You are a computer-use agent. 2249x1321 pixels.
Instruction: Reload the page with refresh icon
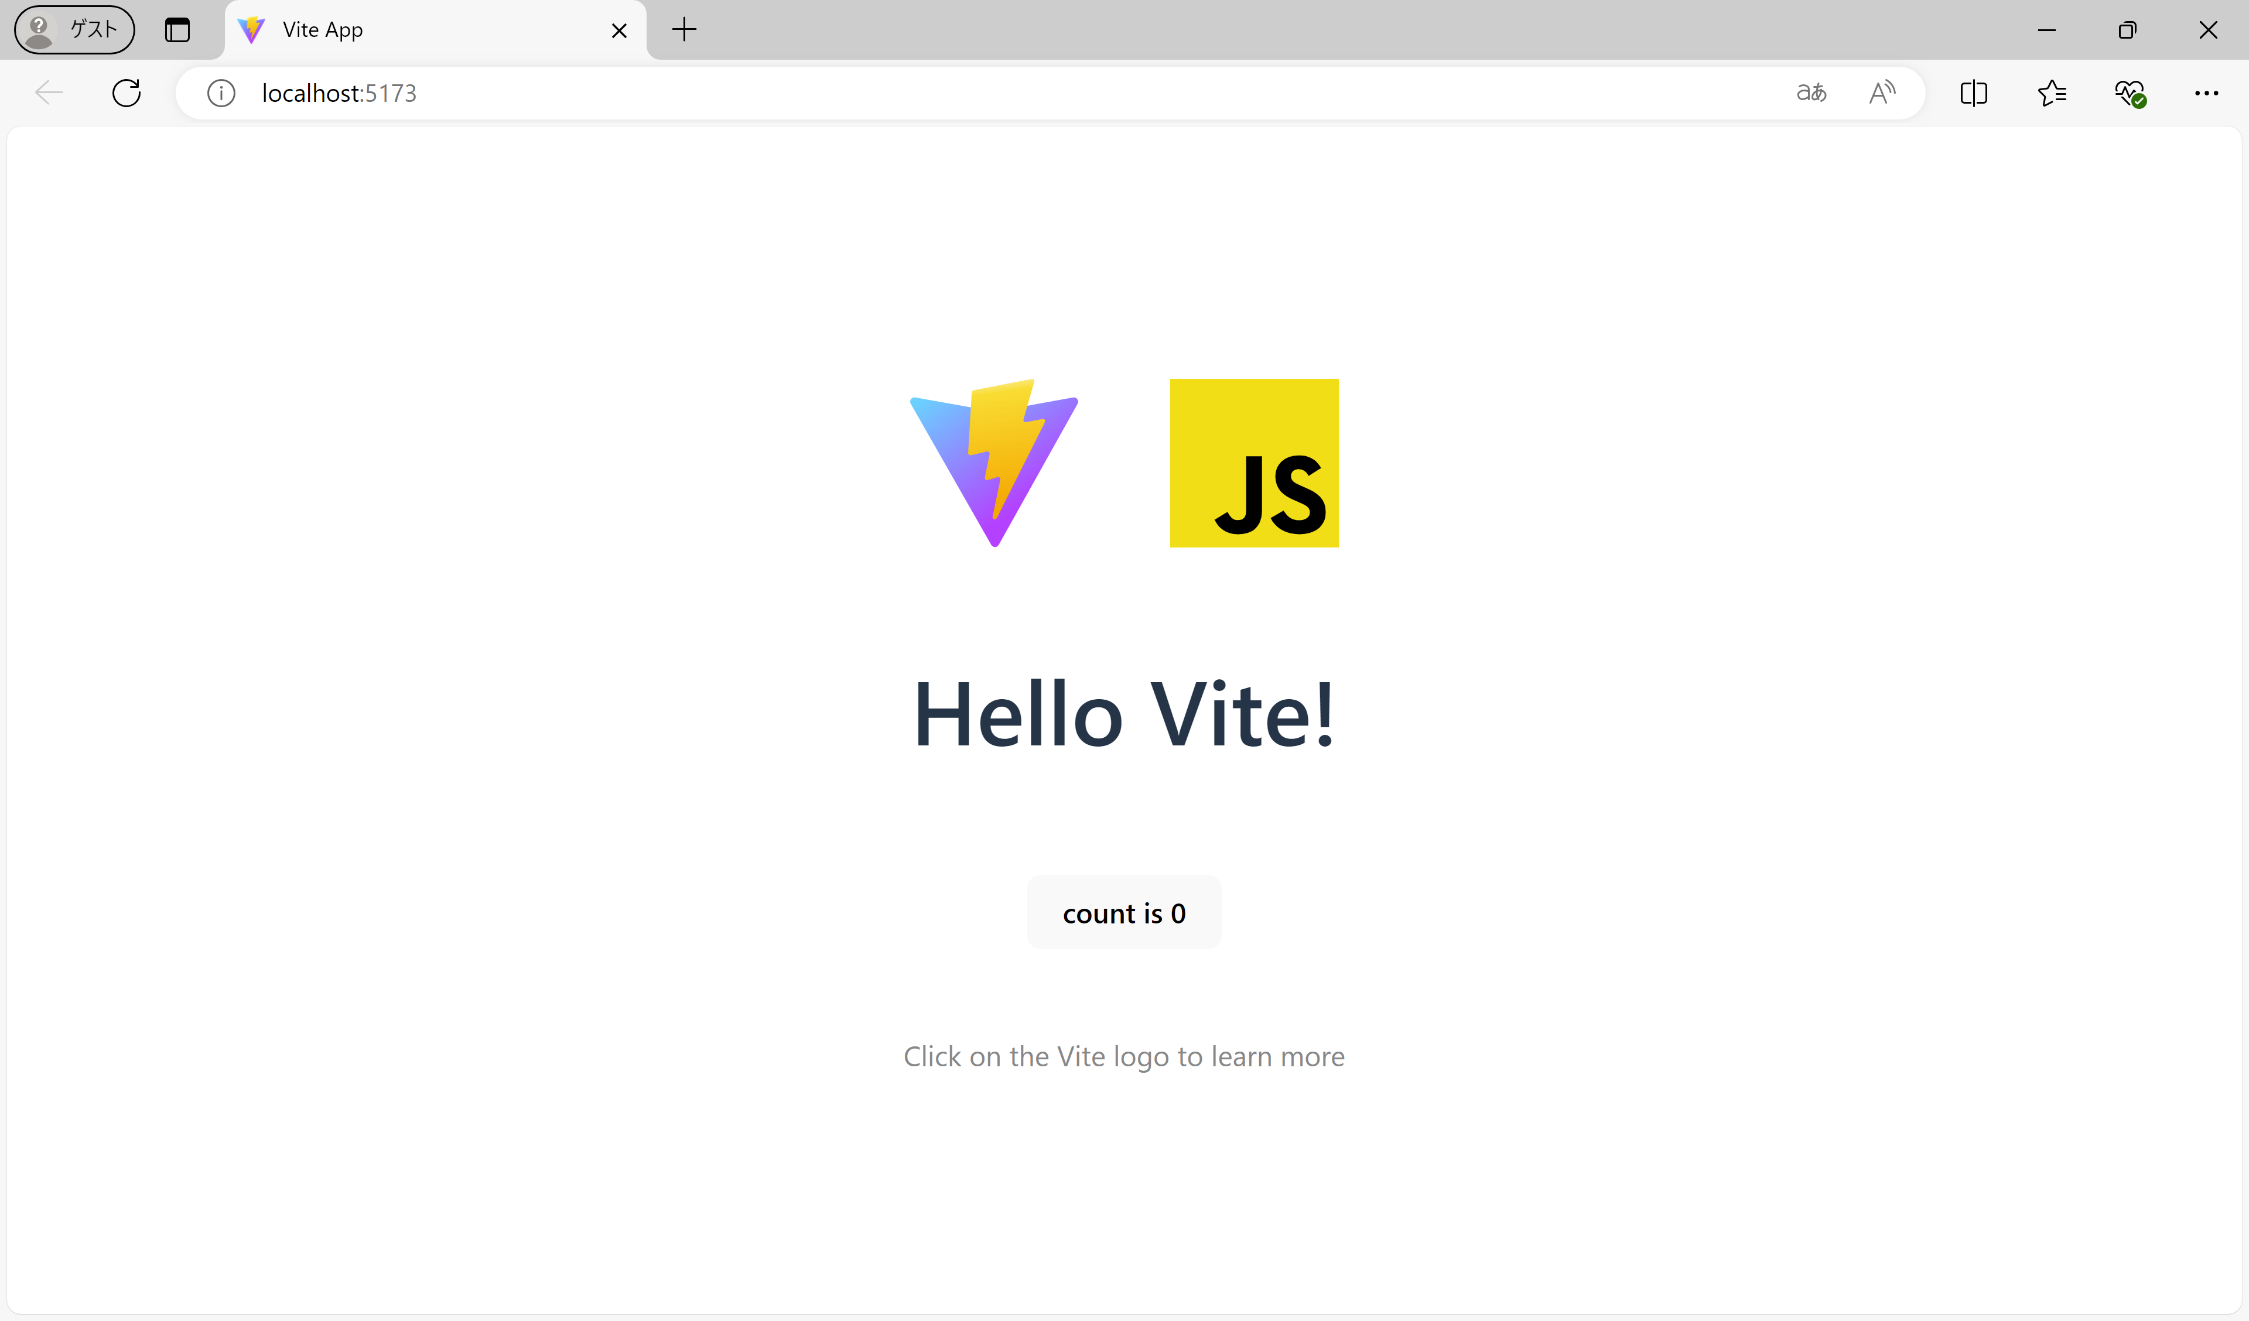click(127, 93)
